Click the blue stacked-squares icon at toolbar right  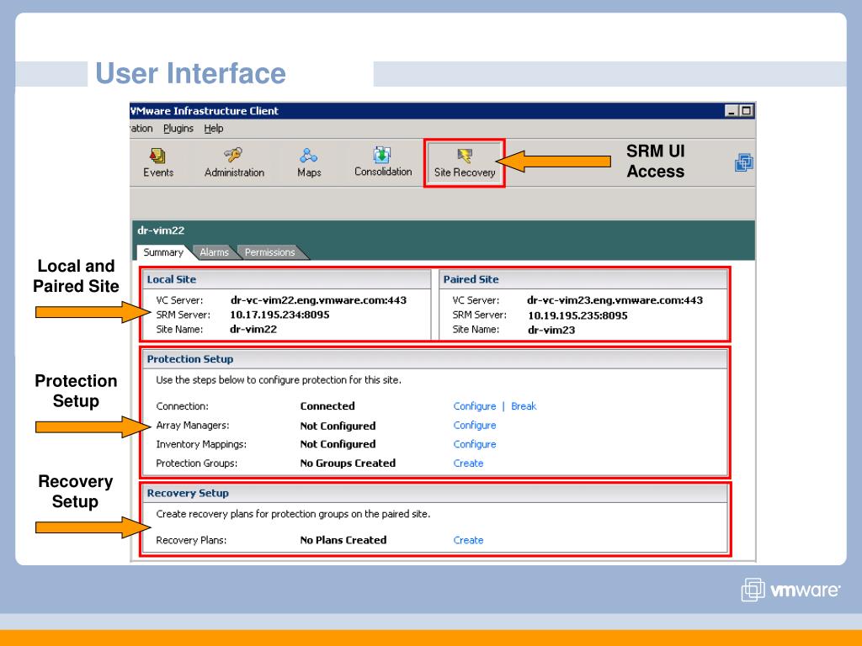pos(744,162)
